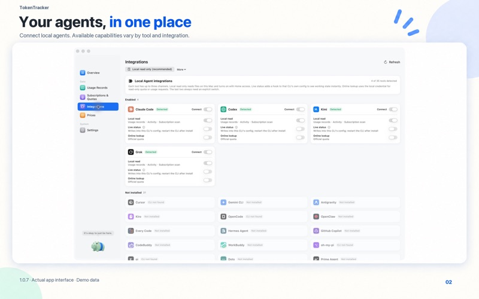The height and width of the screenshot is (299, 479).
Task: Click the Cursor integration row
Action: (170, 202)
